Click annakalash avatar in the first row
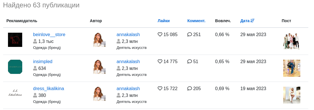Viewport: 314px width, 110px height. click(x=99, y=40)
